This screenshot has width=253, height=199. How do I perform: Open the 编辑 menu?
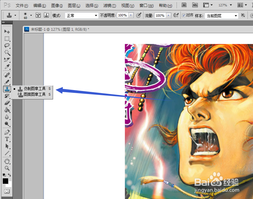click(x=39, y=6)
